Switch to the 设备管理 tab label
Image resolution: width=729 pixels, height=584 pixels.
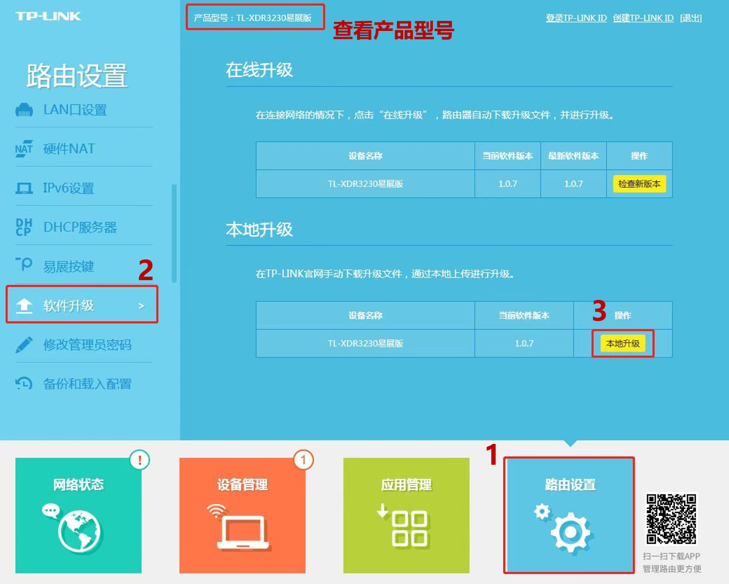(x=242, y=484)
